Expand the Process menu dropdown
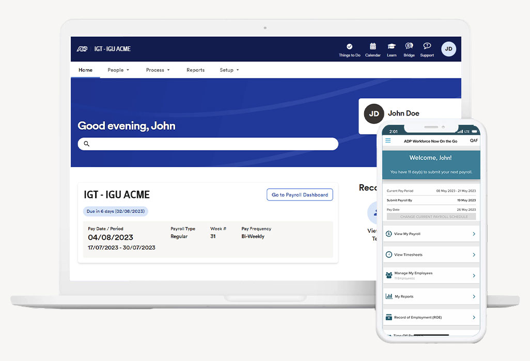The height and width of the screenshot is (361, 530). tap(158, 70)
